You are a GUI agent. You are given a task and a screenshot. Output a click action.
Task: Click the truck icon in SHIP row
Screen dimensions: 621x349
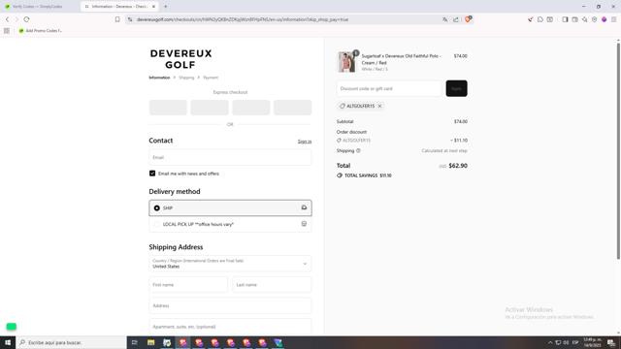click(x=304, y=207)
